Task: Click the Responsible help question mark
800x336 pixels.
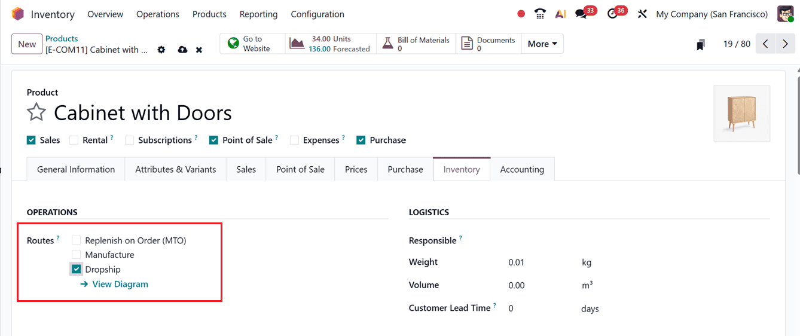Action: 460,238
